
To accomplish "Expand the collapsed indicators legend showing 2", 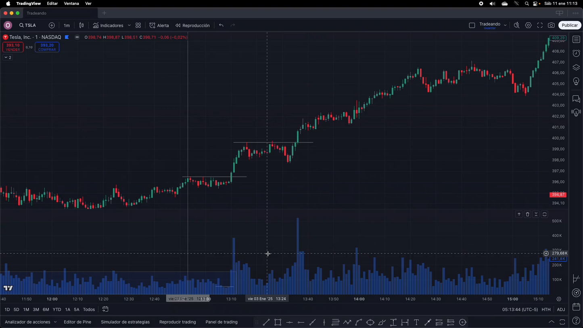I will pyautogui.click(x=8, y=58).
